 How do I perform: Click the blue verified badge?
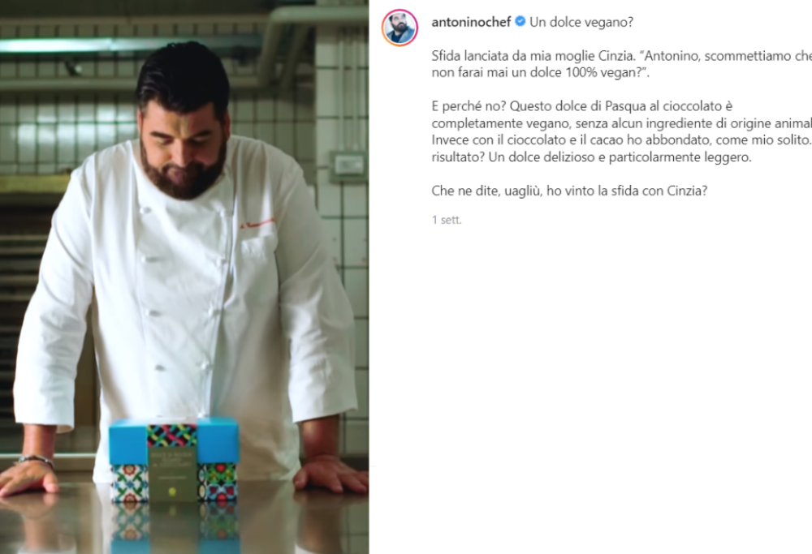coord(520,22)
